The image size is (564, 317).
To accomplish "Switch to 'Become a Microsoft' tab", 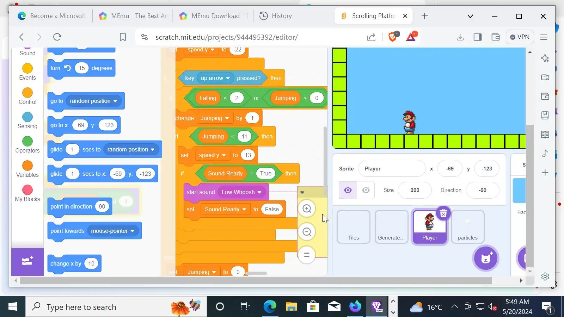I will pyautogui.click(x=52, y=16).
